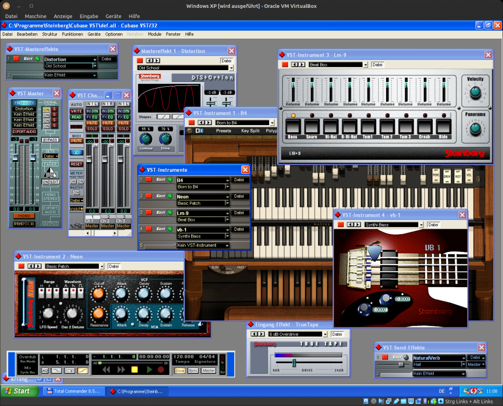This screenshot has width=503, height=406.
Task: Open the Funktionen menu
Action: pyautogui.click(x=72, y=34)
